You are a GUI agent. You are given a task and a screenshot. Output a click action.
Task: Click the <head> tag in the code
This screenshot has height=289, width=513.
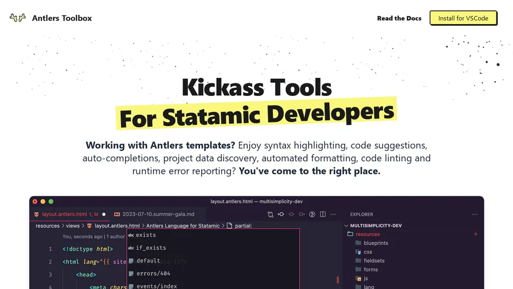point(86,275)
